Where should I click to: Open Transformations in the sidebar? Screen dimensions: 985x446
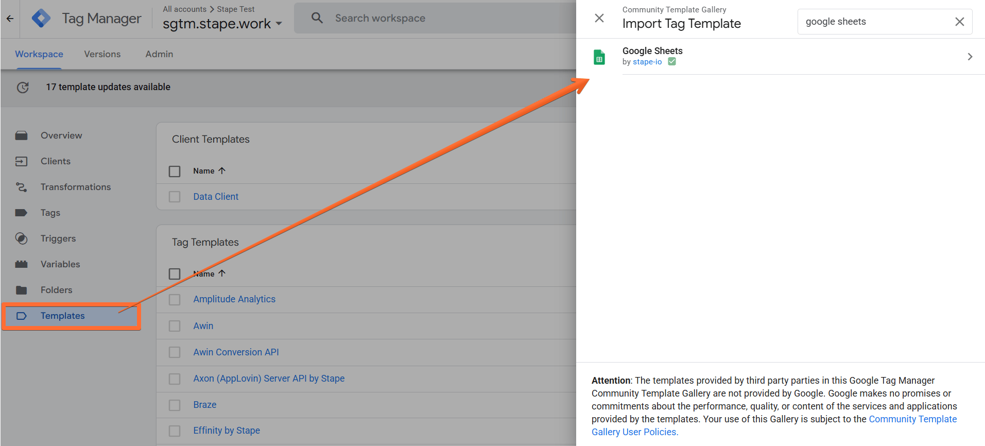click(x=76, y=187)
